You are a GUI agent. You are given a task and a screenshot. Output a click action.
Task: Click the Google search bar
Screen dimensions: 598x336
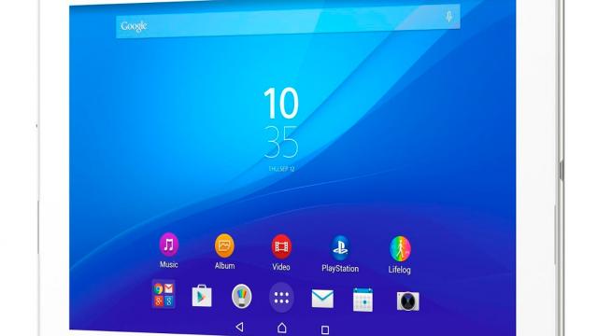(x=288, y=22)
